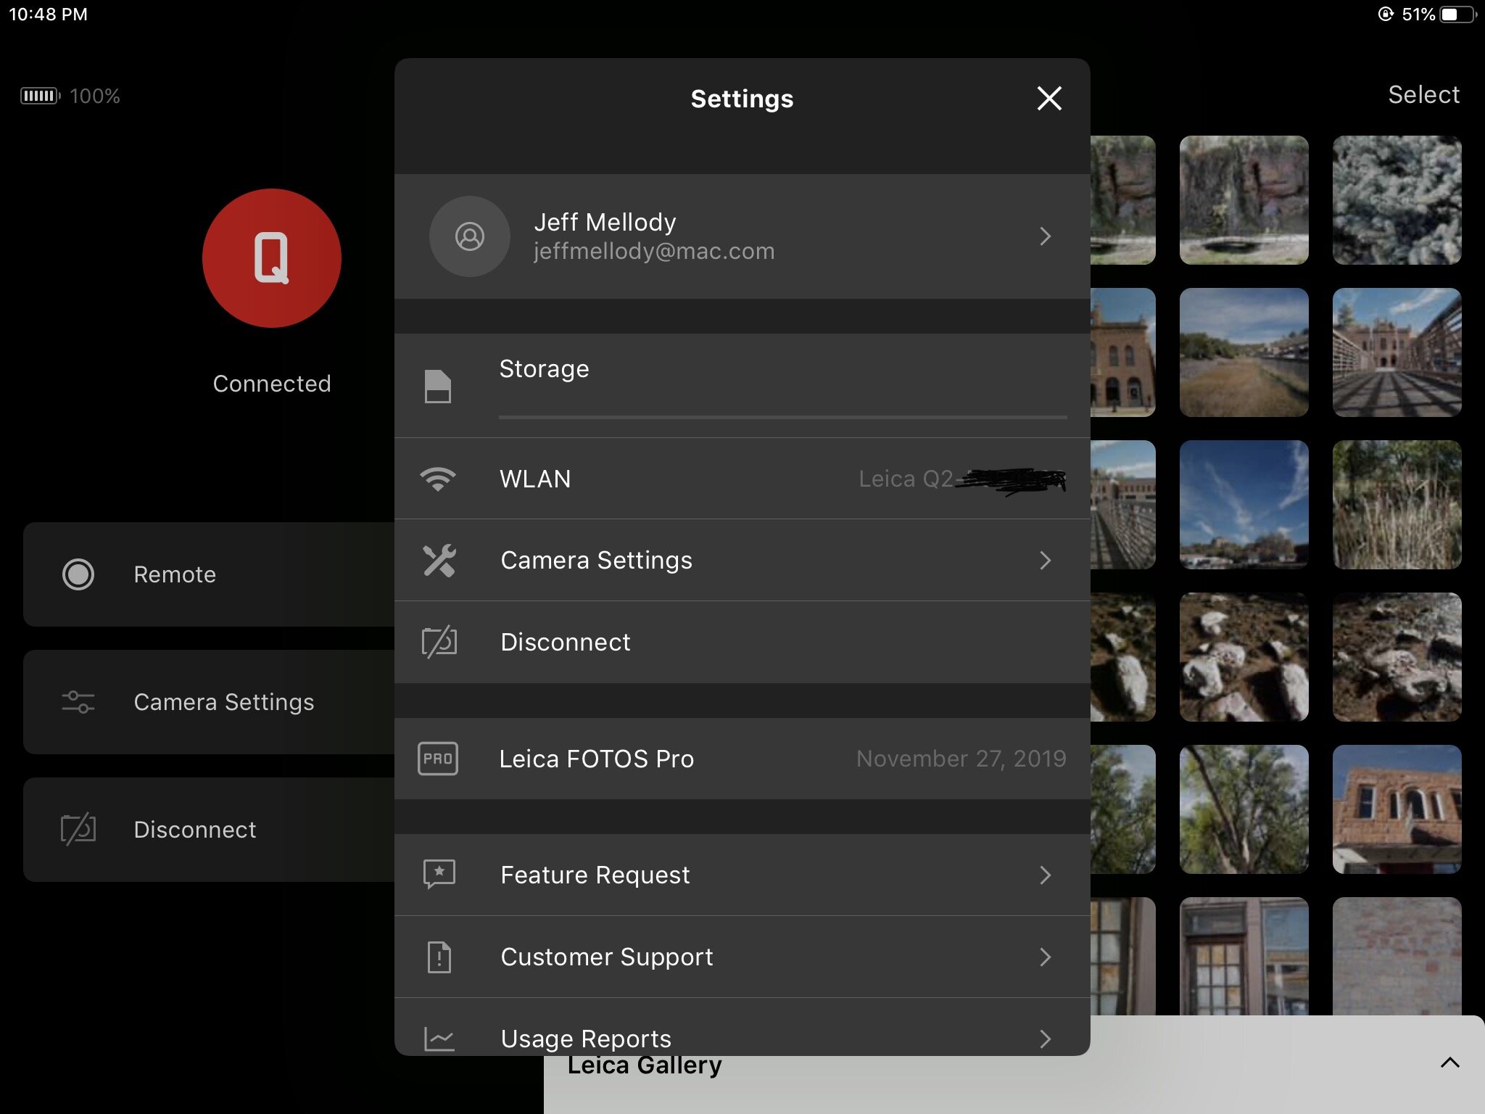Open Jeff Mellody account chevron
This screenshot has height=1114, width=1485.
pyautogui.click(x=1045, y=236)
